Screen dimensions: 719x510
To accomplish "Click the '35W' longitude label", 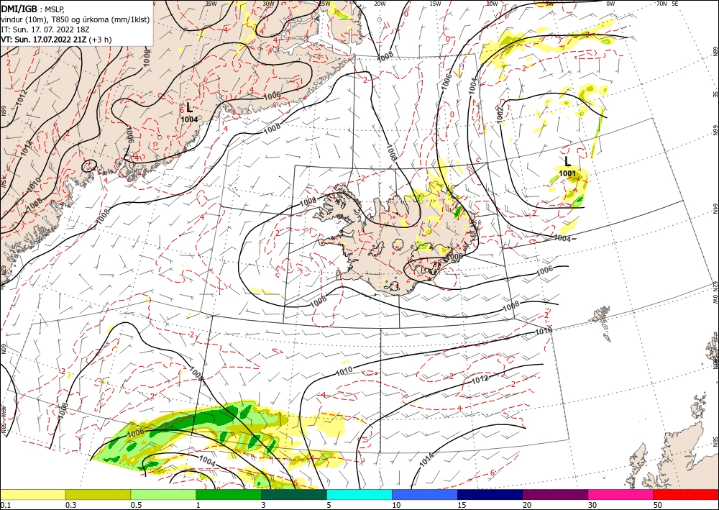I will (x=211, y=3).
